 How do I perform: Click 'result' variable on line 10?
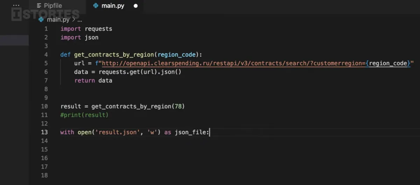click(x=71, y=106)
